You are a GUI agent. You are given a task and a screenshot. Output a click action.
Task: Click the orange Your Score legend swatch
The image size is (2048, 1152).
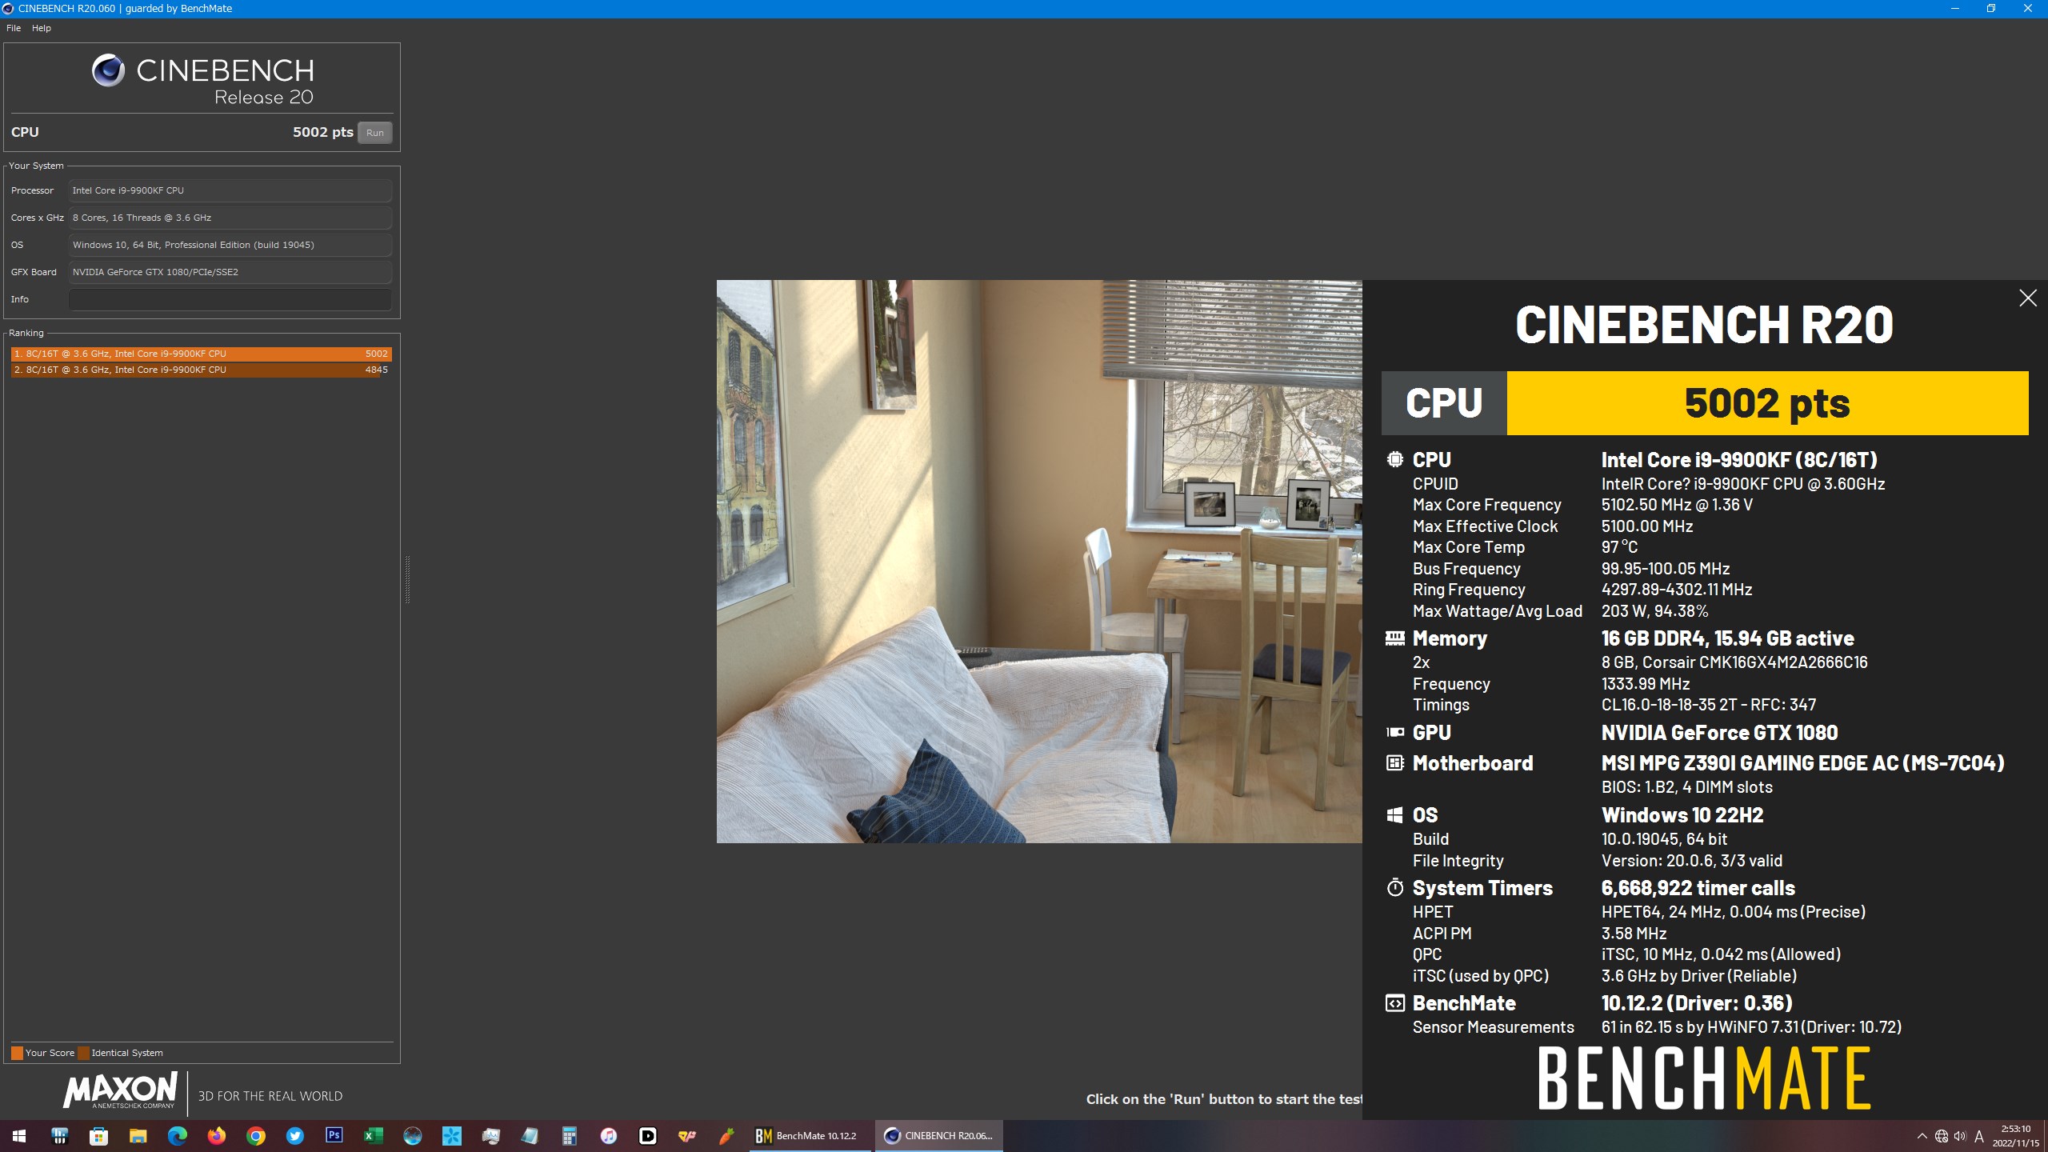[17, 1053]
